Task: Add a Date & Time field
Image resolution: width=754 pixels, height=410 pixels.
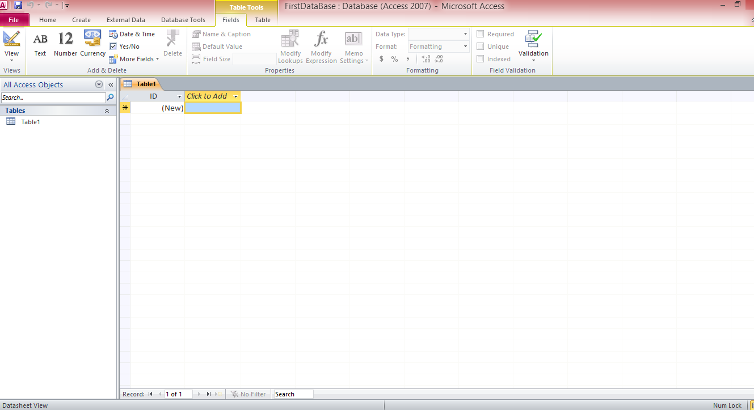Action: click(x=132, y=33)
